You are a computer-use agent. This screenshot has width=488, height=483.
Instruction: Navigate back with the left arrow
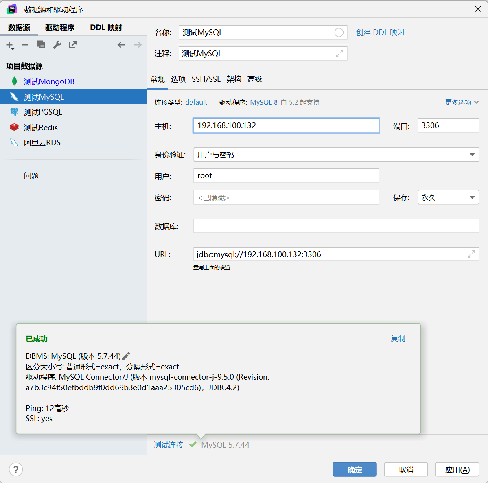point(121,45)
